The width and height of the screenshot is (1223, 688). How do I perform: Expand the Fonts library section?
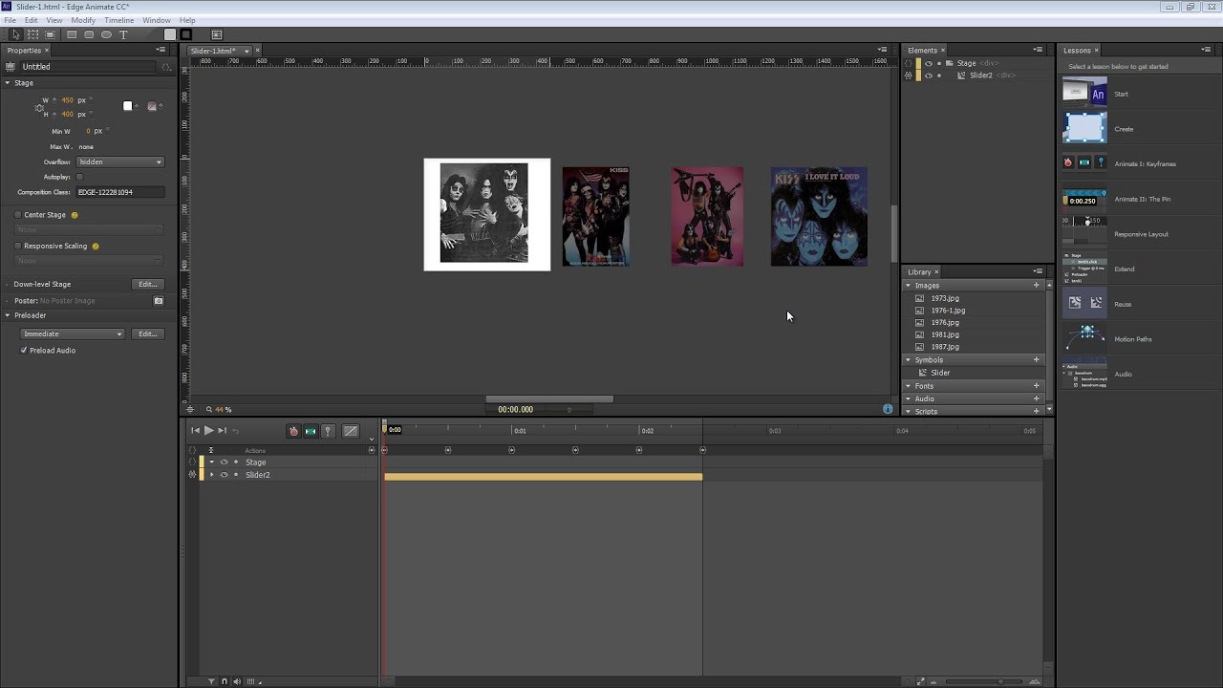[x=909, y=386]
